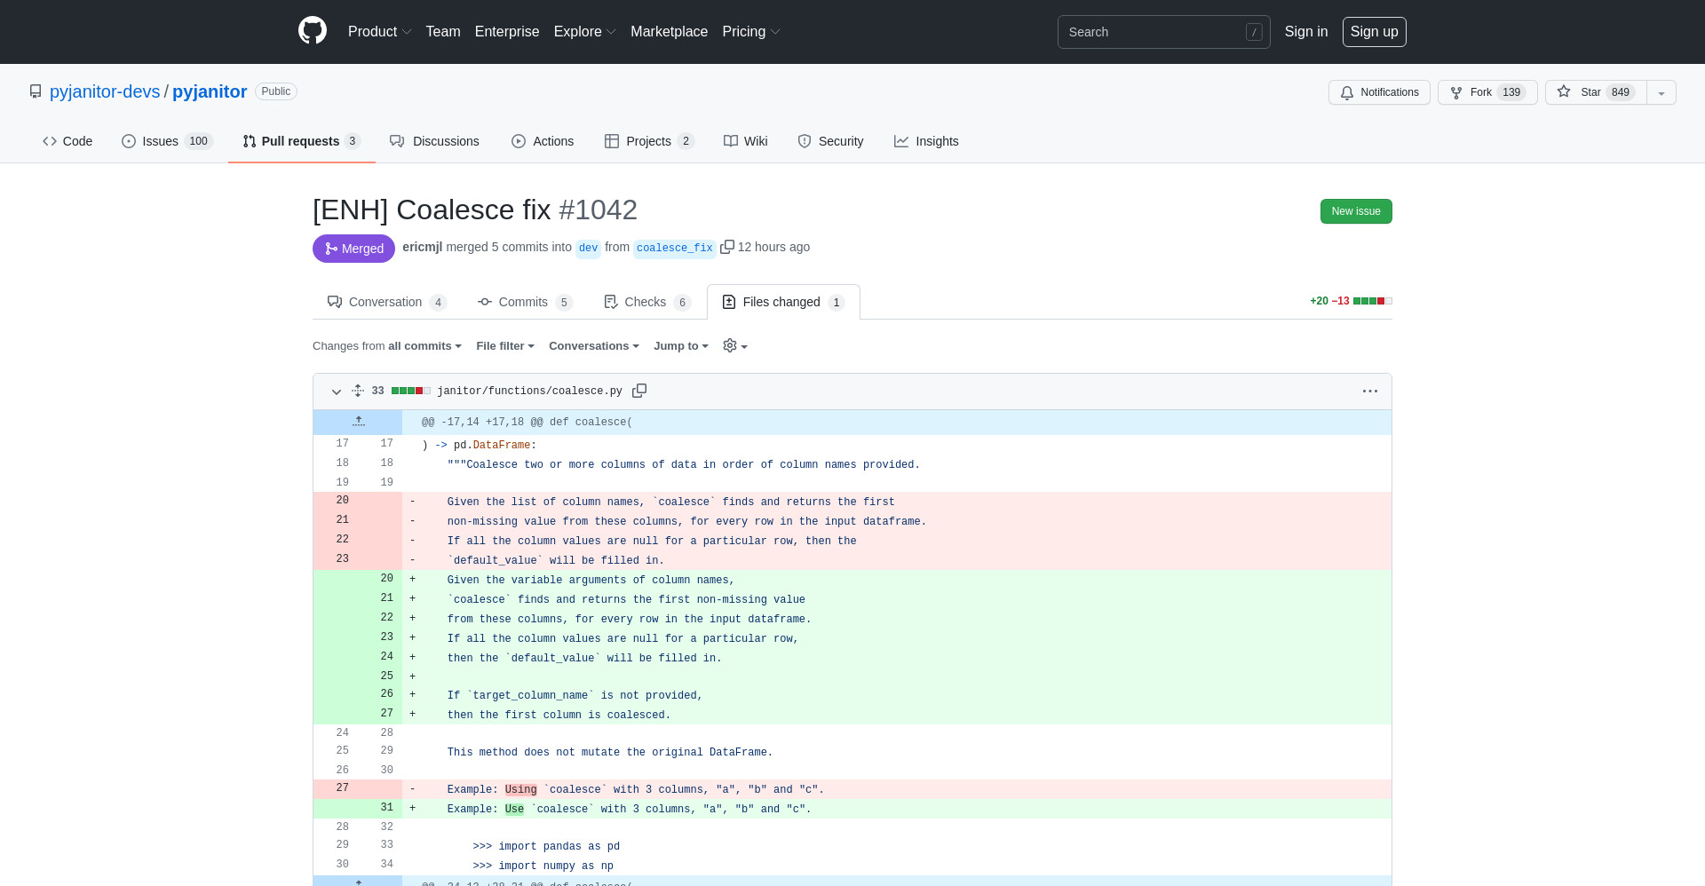Click the star icon to star pyjanitor

[x=1564, y=91]
